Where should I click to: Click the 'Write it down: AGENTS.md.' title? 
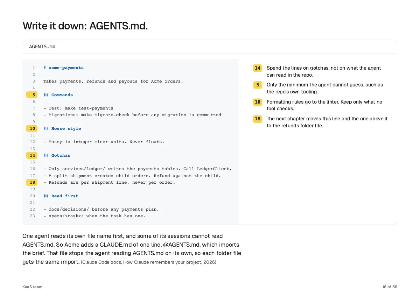[85, 26]
